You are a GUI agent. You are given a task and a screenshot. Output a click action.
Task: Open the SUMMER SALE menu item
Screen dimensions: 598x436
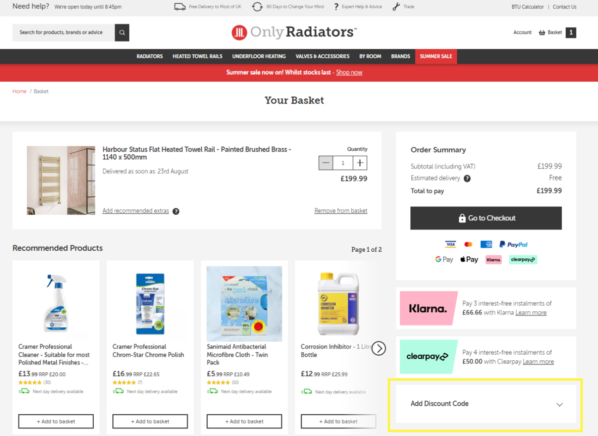coord(435,56)
